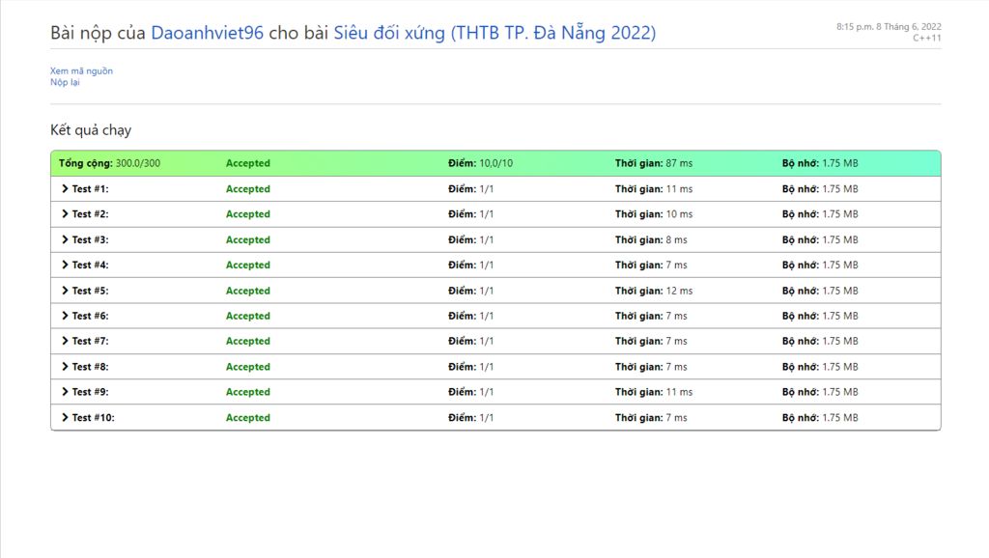Click Điểm: 1/1 in Test #6 row
The image size is (989, 558).
471,316
